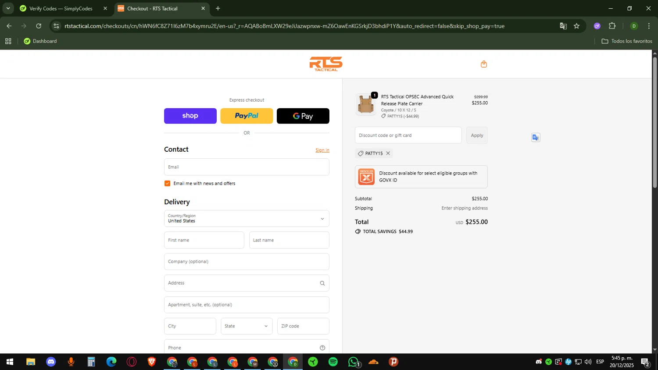Open the GOVX ID discount badge icon
The height and width of the screenshot is (370, 658).
(x=366, y=177)
